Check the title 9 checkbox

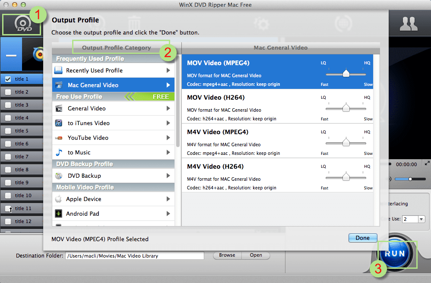pyautogui.click(x=8, y=182)
